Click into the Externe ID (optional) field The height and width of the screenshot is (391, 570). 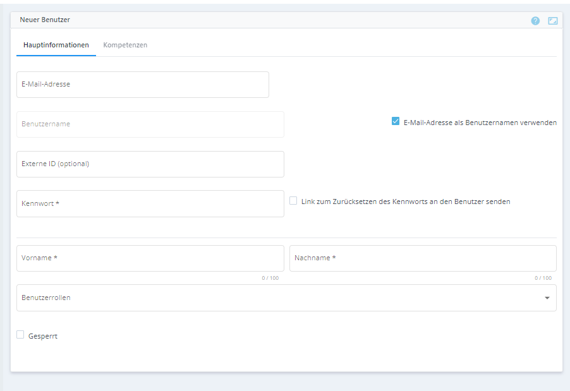150,164
